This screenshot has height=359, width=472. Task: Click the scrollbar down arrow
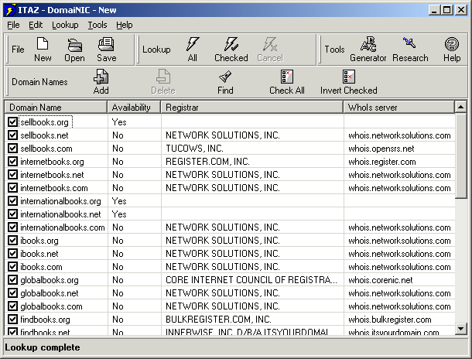pyautogui.click(x=461, y=329)
